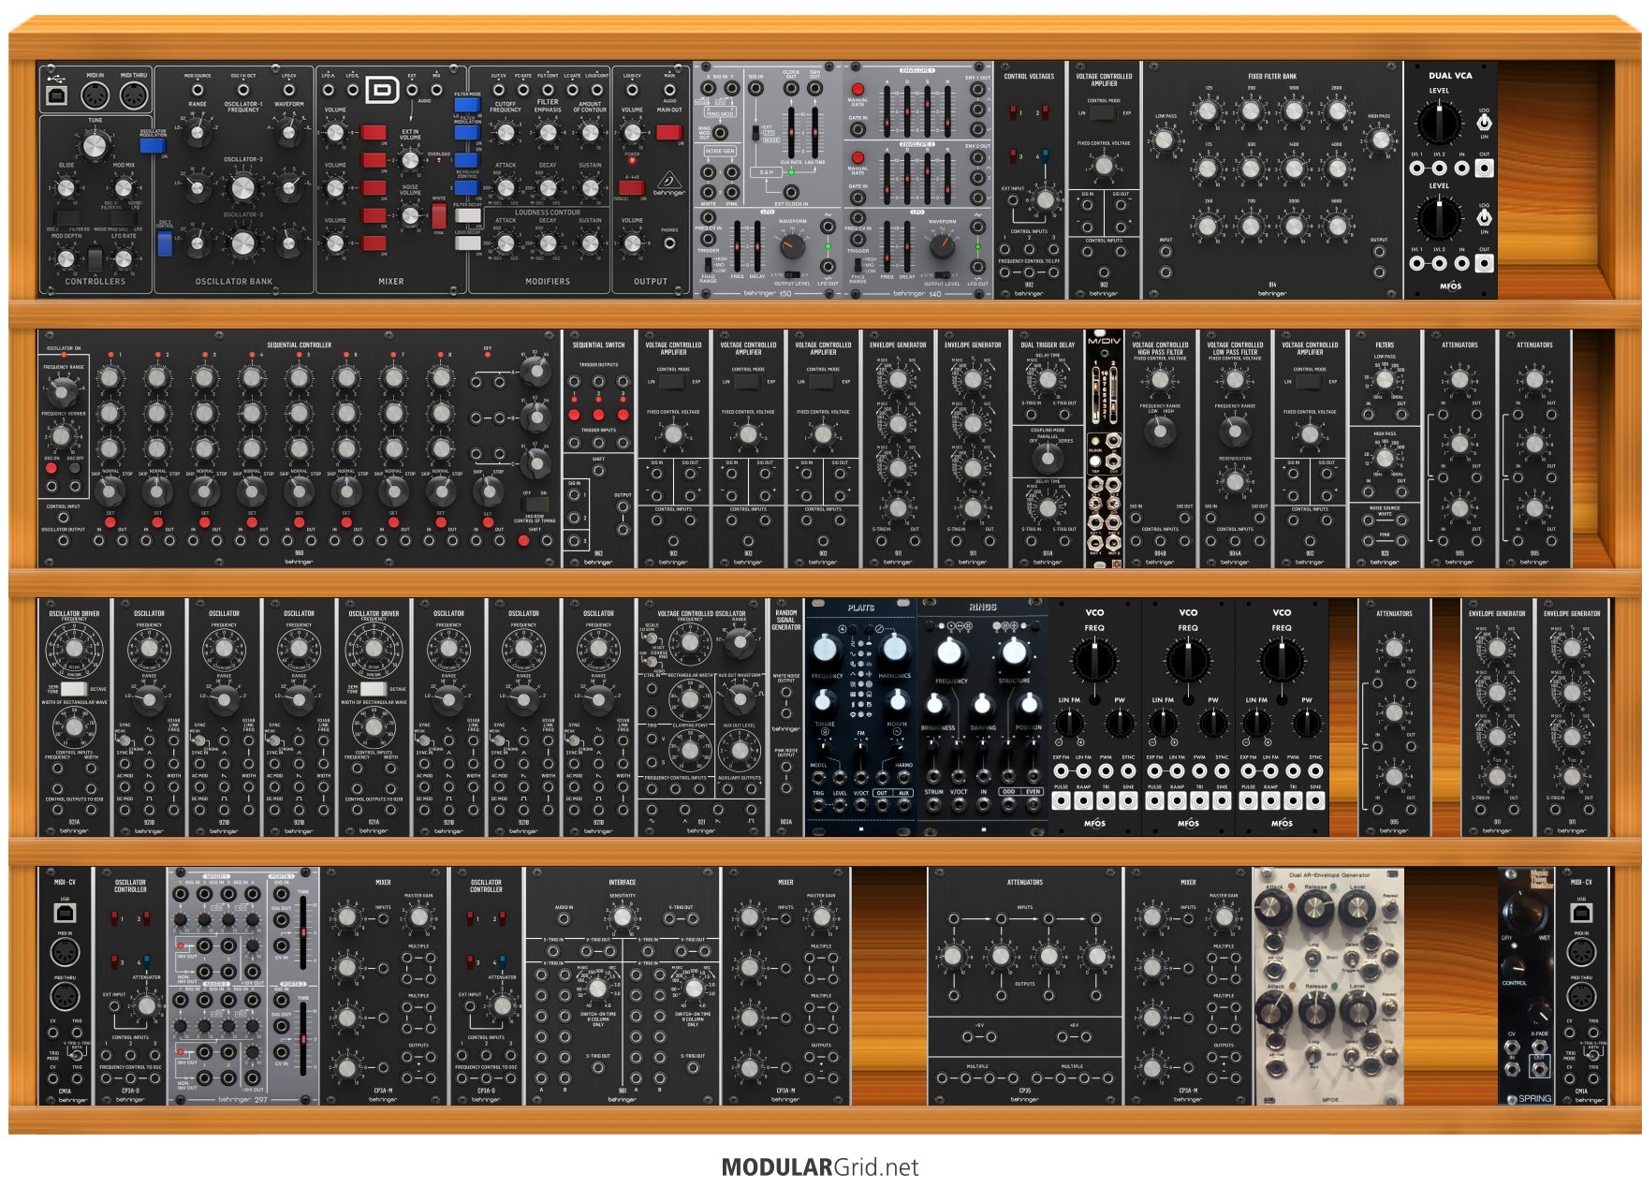The width and height of the screenshot is (1642, 1187).
Task: Click the Rings Damping knob
Action: click(982, 705)
